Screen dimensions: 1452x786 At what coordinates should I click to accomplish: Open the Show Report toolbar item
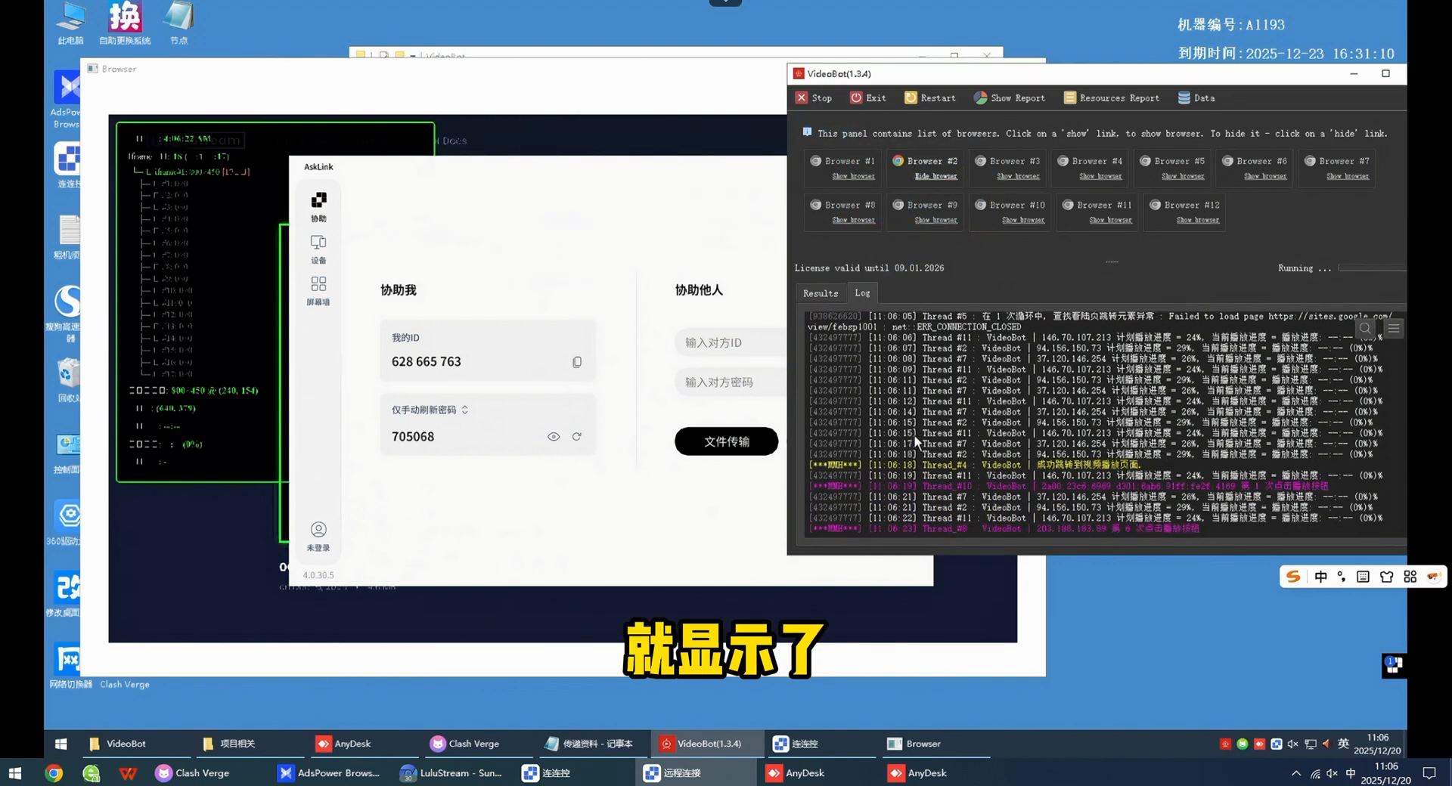[x=1010, y=97]
